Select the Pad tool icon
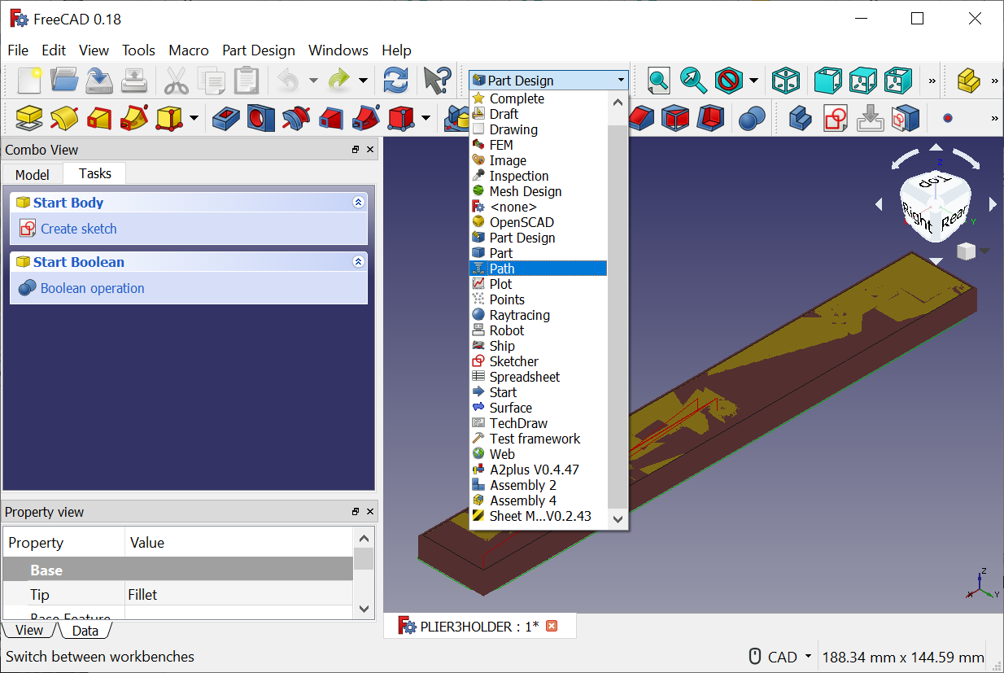Viewport: 1004px width, 673px height. (x=29, y=119)
